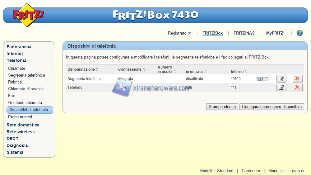Screen dimensions: 311x175
Task: Open the Manuale footer link
Action: [276, 171]
